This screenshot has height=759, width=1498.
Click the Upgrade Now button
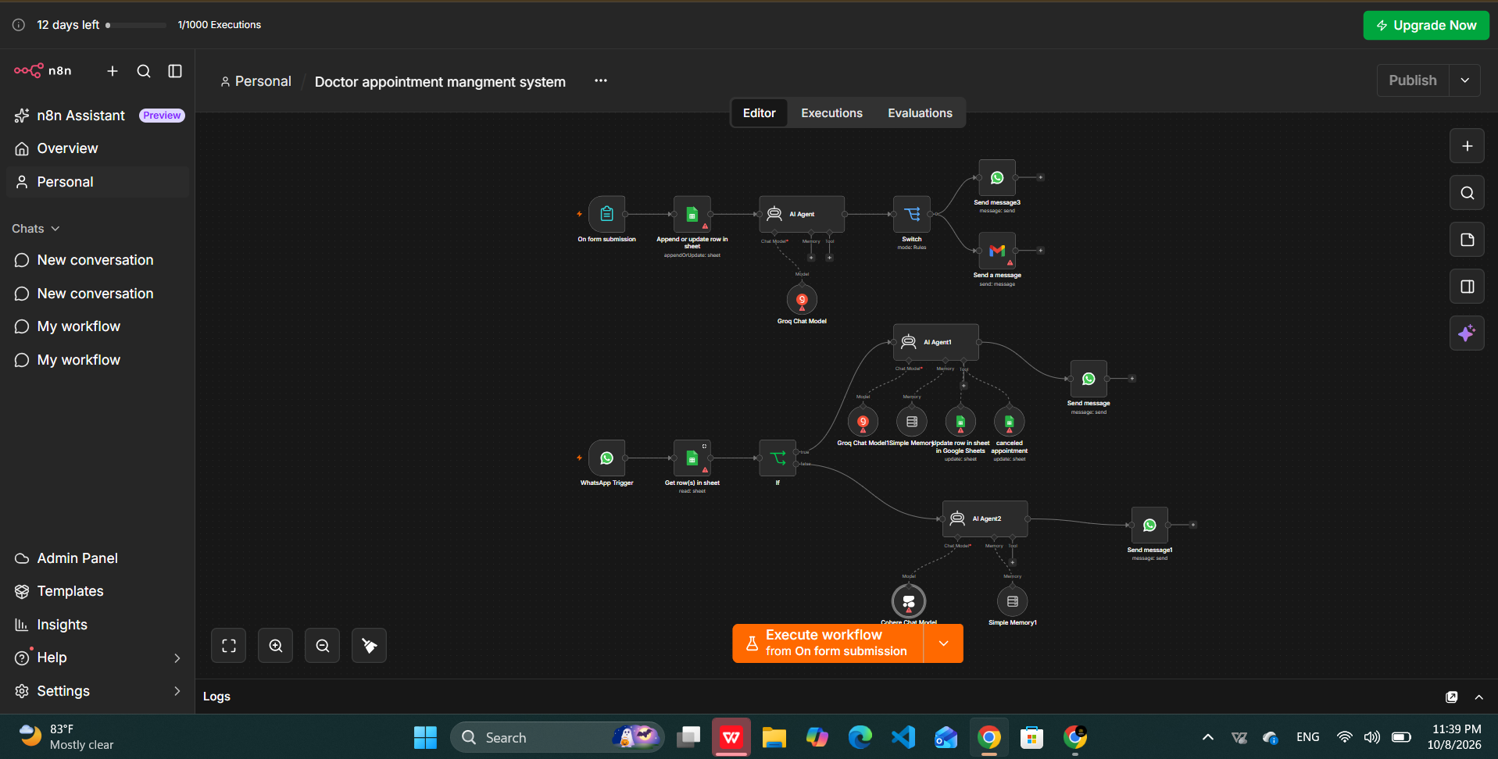[x=1426, y=25]
